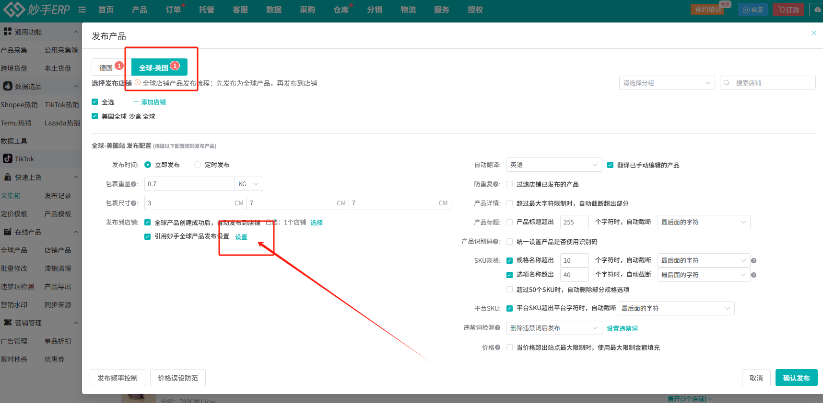The width and height of the screenshot is (823, 403).
Task: Click the 妙手ERP logo
Action: tap(36, 10)
